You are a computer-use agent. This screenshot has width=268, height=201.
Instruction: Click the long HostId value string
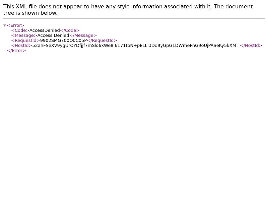coord(136,46)
